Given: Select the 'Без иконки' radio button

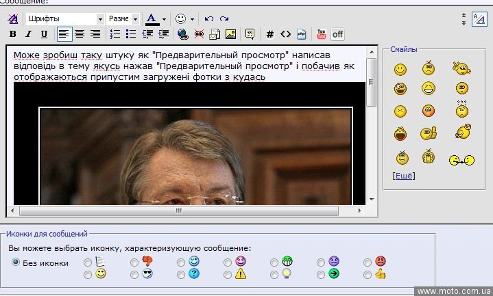Looking at the screenshot, I should pos(15,262).
